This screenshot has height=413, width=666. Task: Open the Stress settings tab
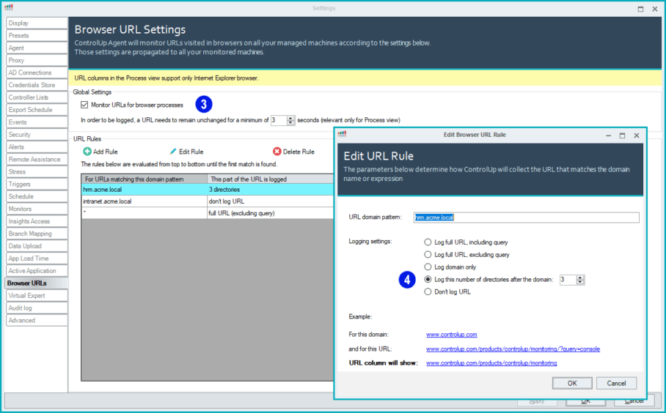click(37, 171)
